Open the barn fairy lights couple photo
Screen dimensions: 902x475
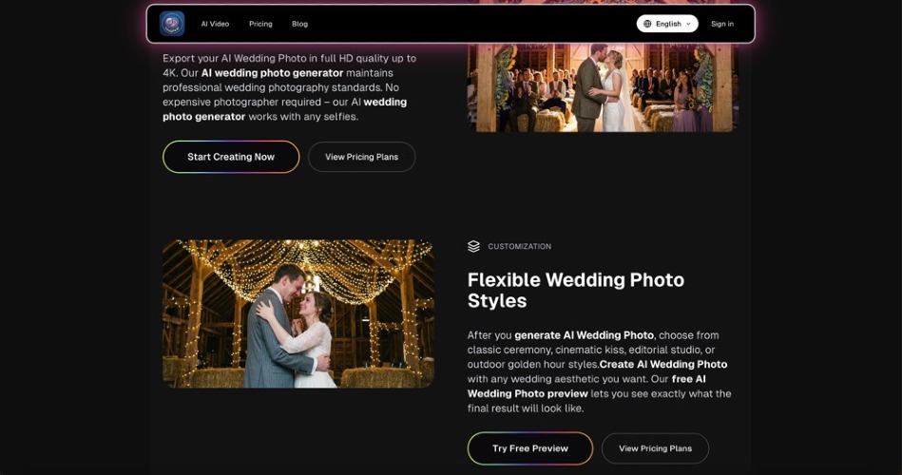(298, 314)
